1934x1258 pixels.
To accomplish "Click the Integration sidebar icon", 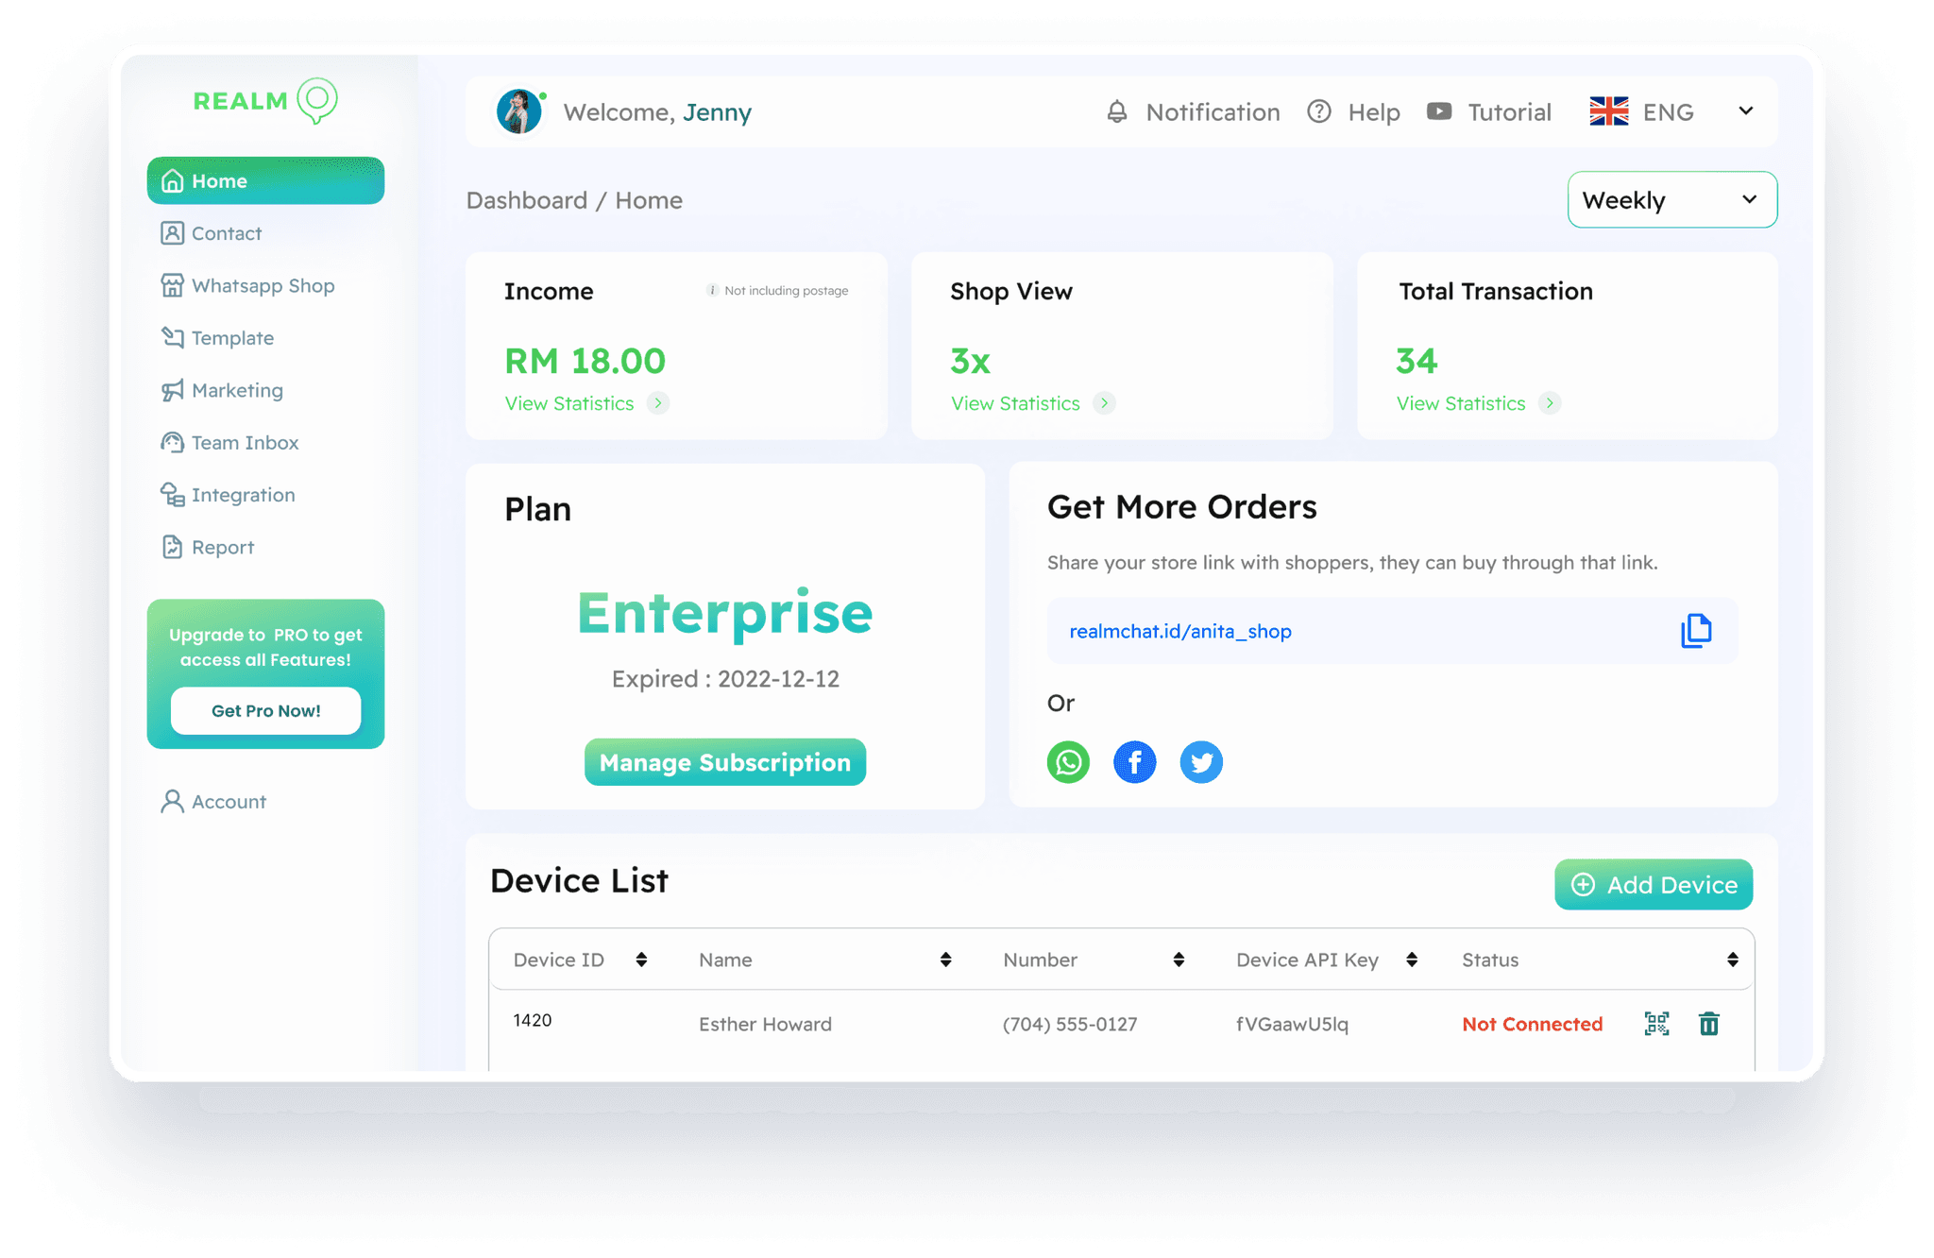I will pyautogui.click(x=172, y=495).
